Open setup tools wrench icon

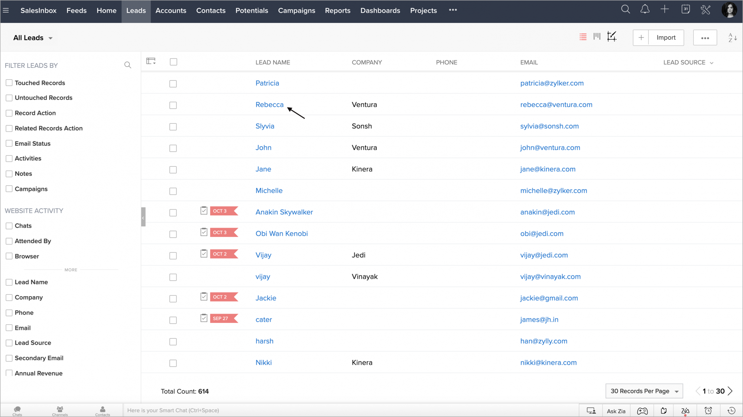click(705, 10)
